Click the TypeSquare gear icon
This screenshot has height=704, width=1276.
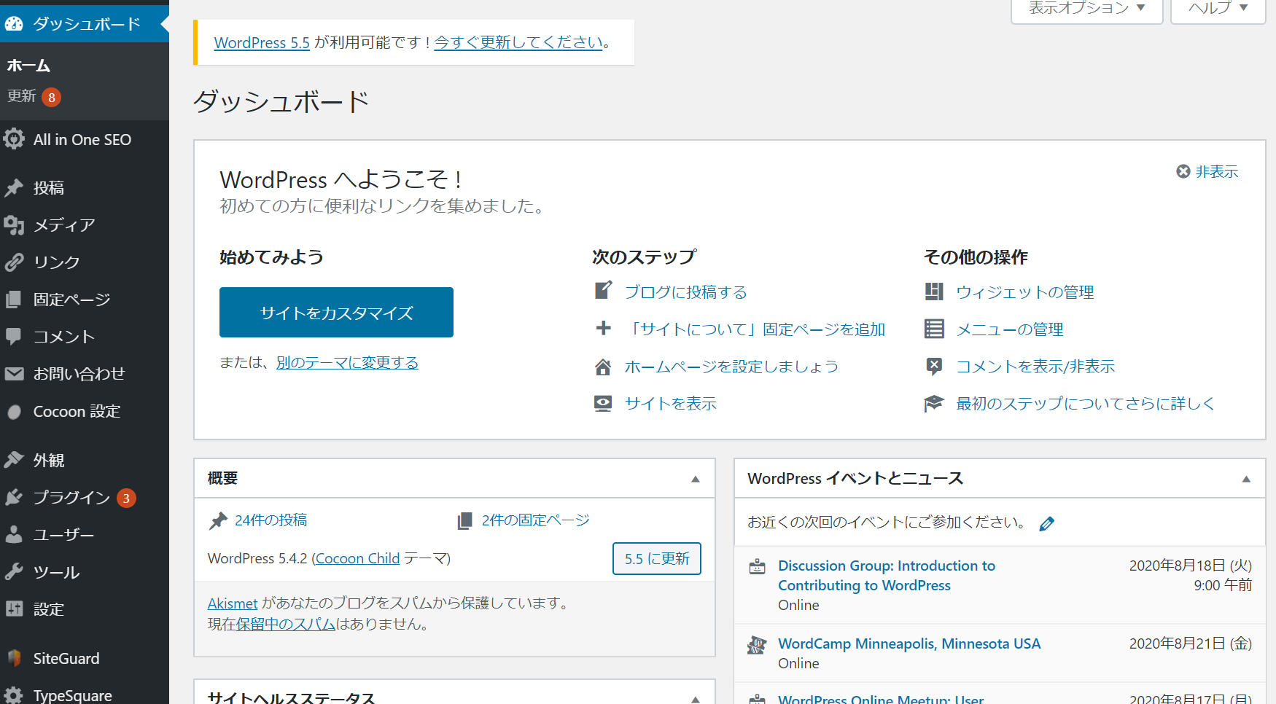click(x=14, y=695)
